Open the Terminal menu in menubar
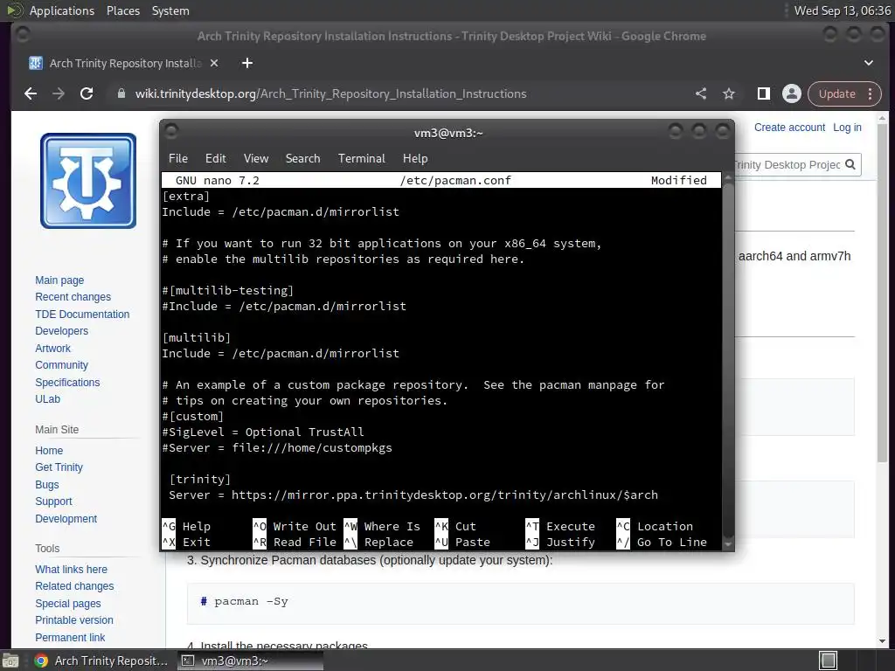The image size is (895, 671). pos(361,159)
